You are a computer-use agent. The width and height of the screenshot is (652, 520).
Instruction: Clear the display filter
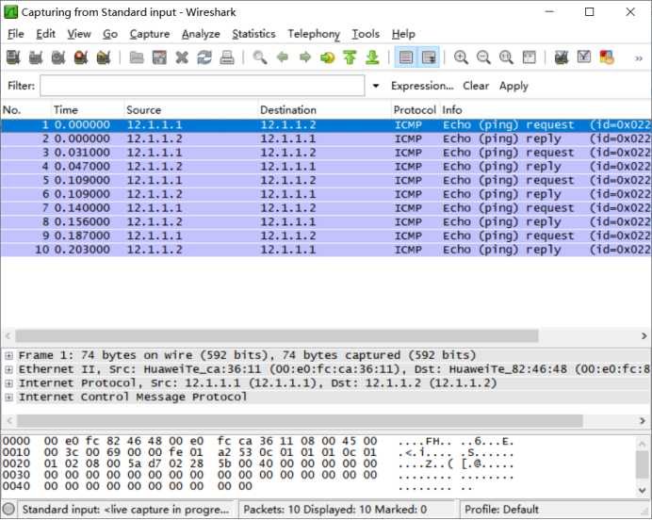[476, 86]
